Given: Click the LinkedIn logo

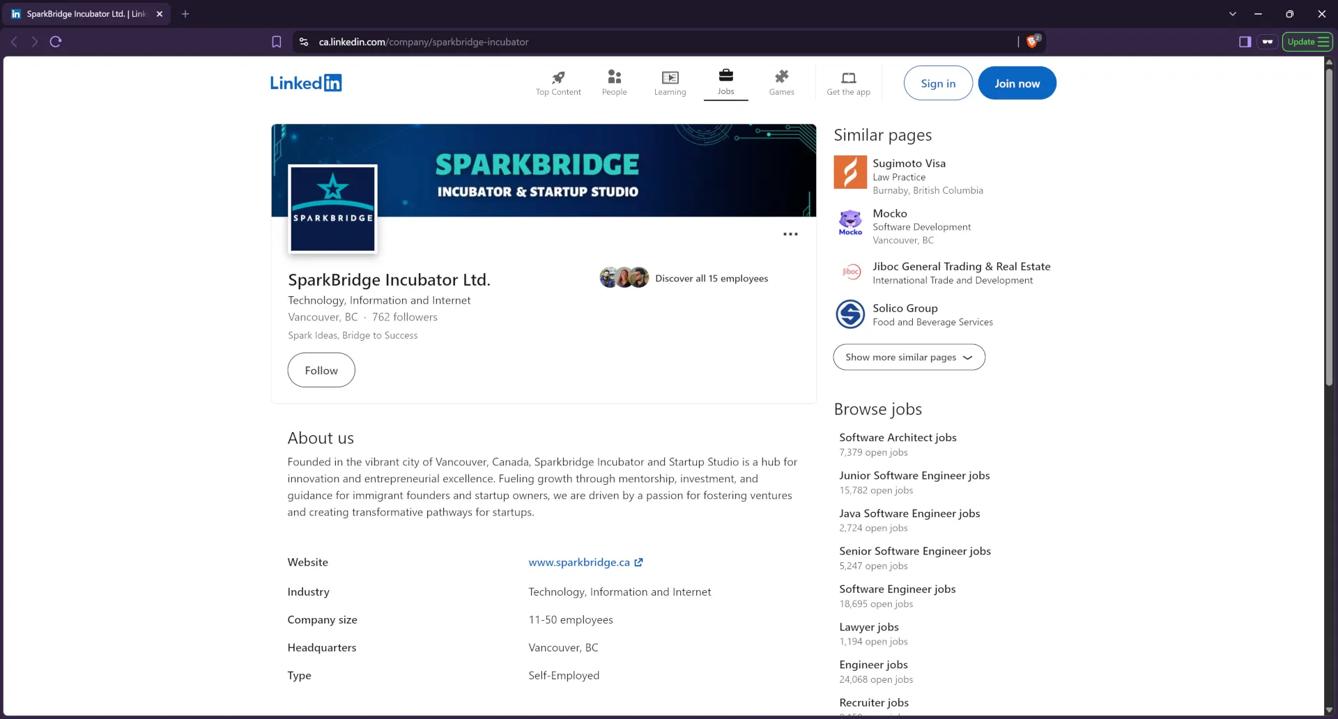Looking at the screenshot, I should (x=306, y=83).
